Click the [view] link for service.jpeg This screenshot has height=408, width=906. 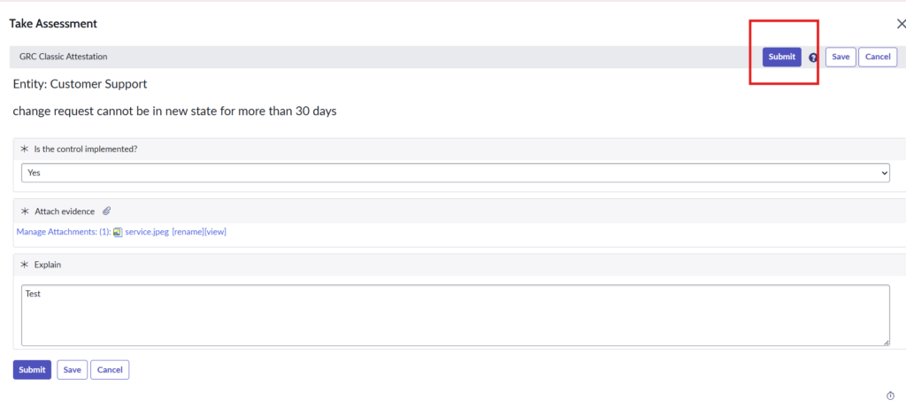216,233
